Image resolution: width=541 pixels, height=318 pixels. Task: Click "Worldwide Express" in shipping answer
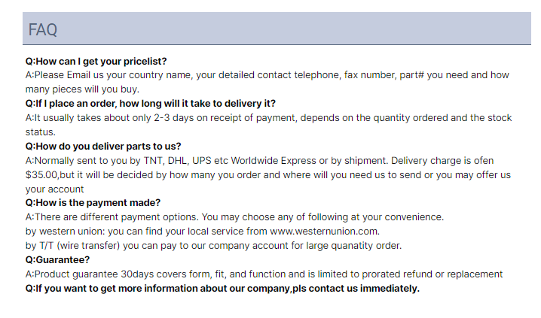pos(274,161)
